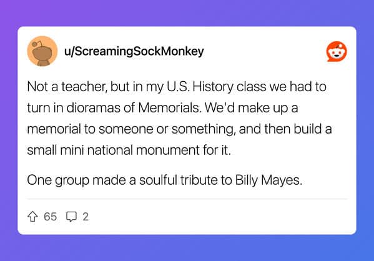Open the Snoo avatar profile picture
This screenshot has width=374, height=261.
click(x=42, y=51)
